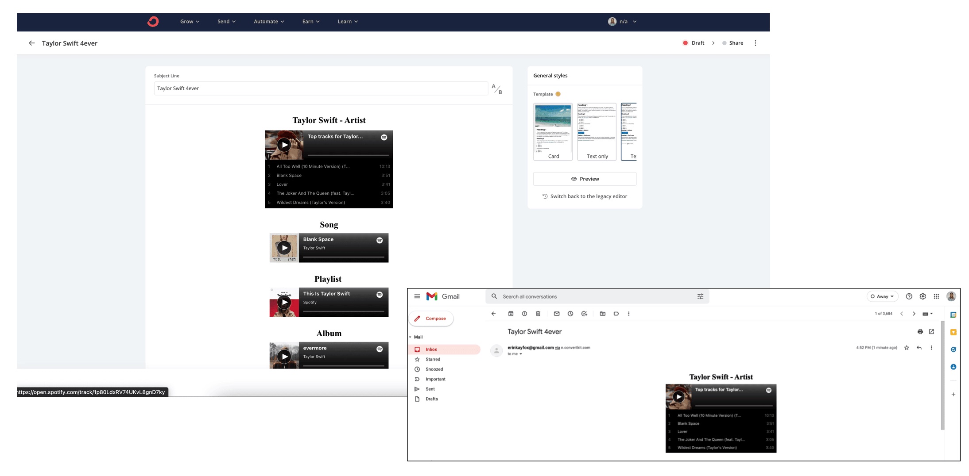Open Gmail Settings gear icon

[x=922, y=296]
